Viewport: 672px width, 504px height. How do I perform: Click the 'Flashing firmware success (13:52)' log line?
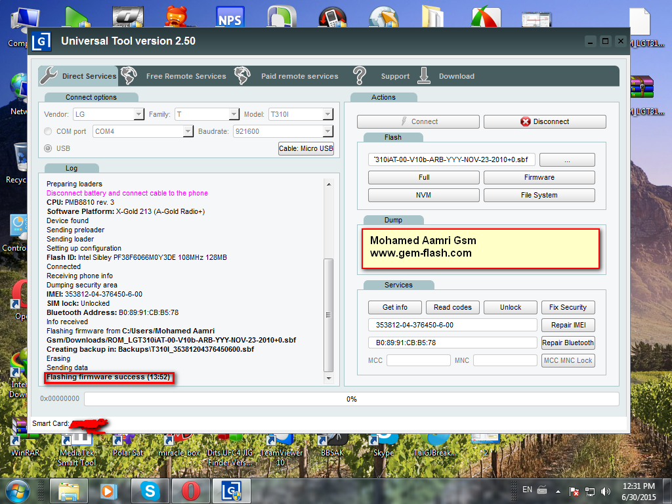click(x=108, y=377)
